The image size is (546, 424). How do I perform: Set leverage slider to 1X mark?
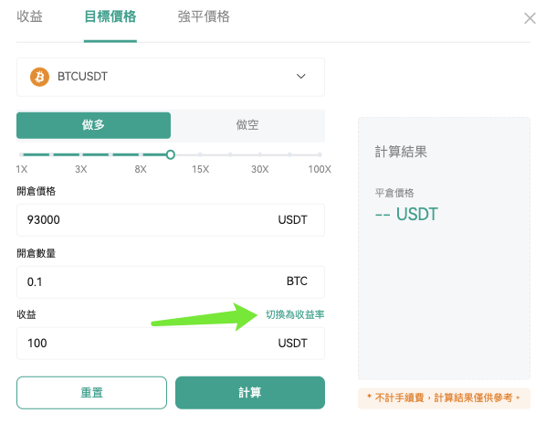point(21,154)
